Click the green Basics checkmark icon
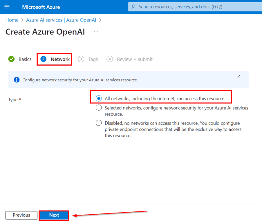The image size is (262, 221). pos(11,59)
